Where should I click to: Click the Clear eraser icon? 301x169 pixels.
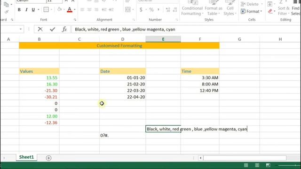[270, 11]
